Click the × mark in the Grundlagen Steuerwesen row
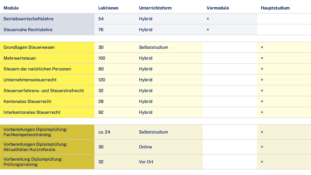This screenshot has height=175, width=311. (262, 47)
